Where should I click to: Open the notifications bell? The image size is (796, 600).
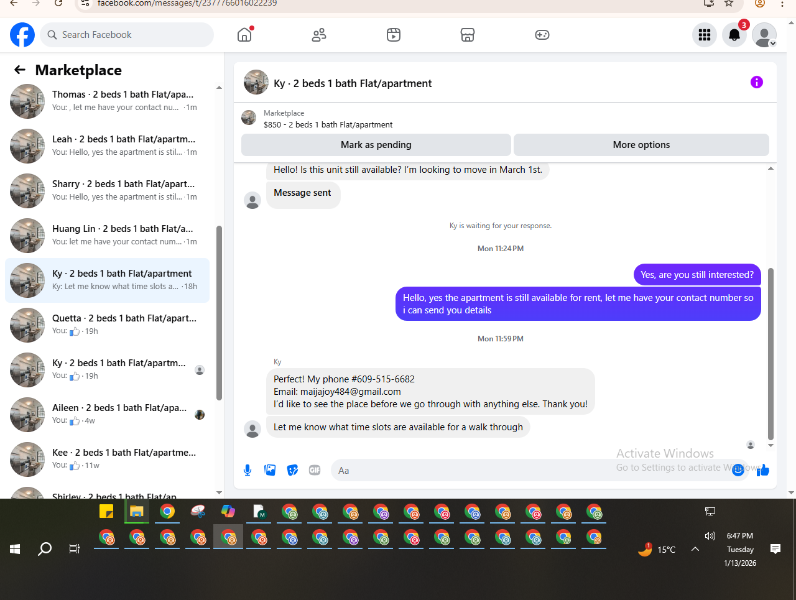734,35
